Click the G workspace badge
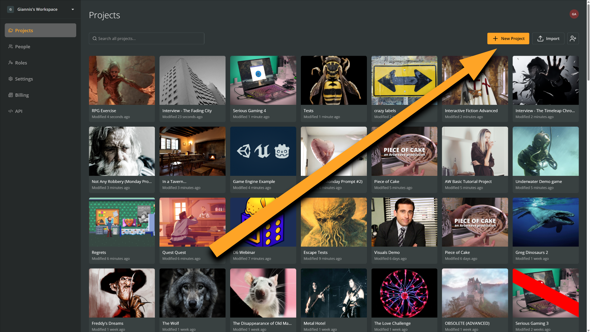Screen dimensions: 590x332 (10, 9)
